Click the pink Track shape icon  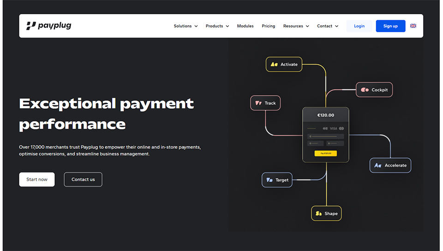(258, 103)
